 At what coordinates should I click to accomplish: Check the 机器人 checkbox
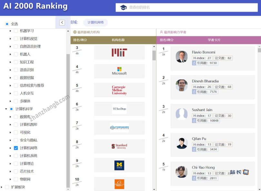[x=16, y=54]
